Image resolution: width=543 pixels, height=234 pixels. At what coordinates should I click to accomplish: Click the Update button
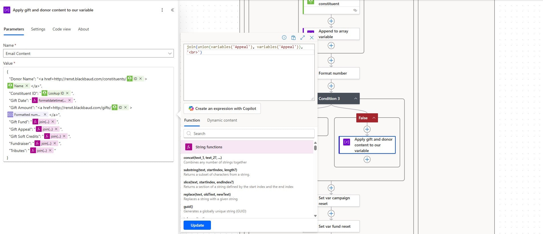197,225
